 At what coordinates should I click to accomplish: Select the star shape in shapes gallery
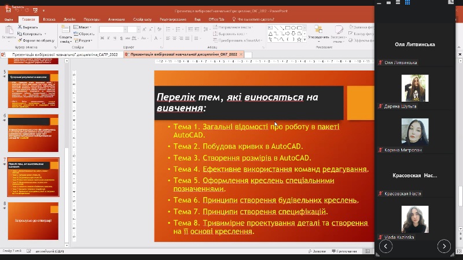point(299,39)
